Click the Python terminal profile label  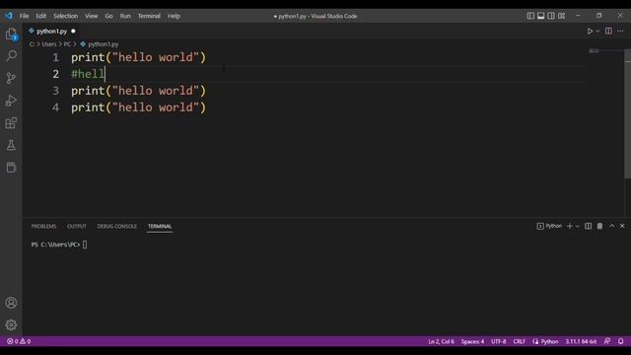coord(549,226)
